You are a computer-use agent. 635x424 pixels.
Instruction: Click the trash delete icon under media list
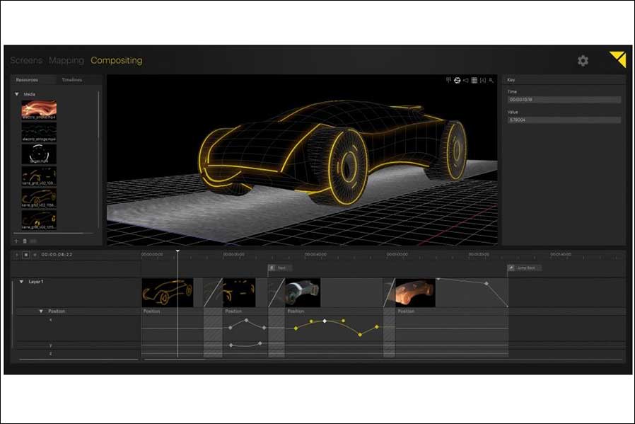pyautogui.click(x=25, y=241)
